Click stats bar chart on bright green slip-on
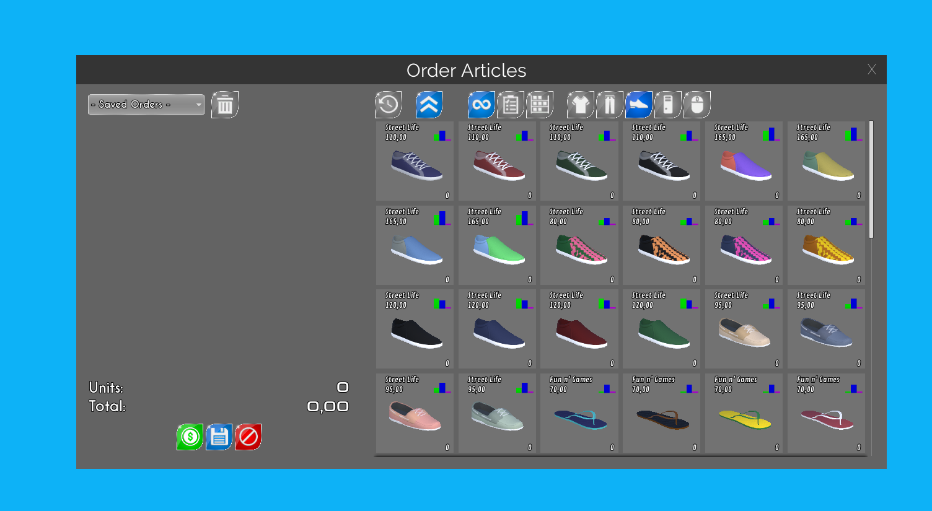Viewport: 932px width, 511px height. pos(524,218)
